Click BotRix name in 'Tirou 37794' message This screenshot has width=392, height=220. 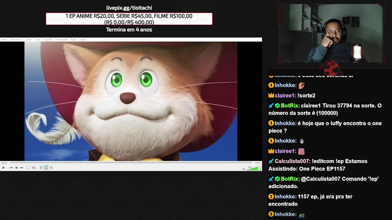(290, 106)
